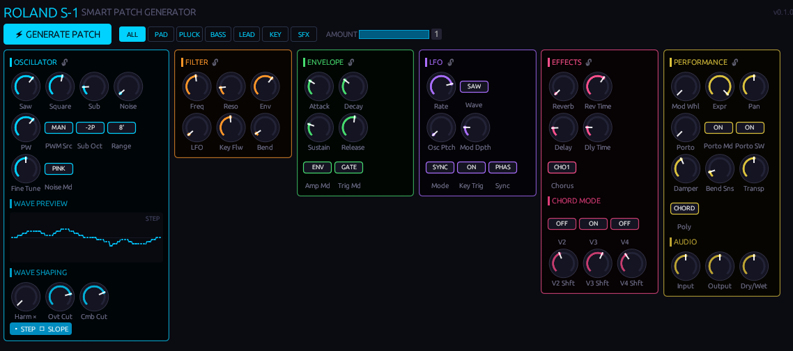793x351 pixels.
Task: Click the LFO Rate knob
Action: (442, 86)
